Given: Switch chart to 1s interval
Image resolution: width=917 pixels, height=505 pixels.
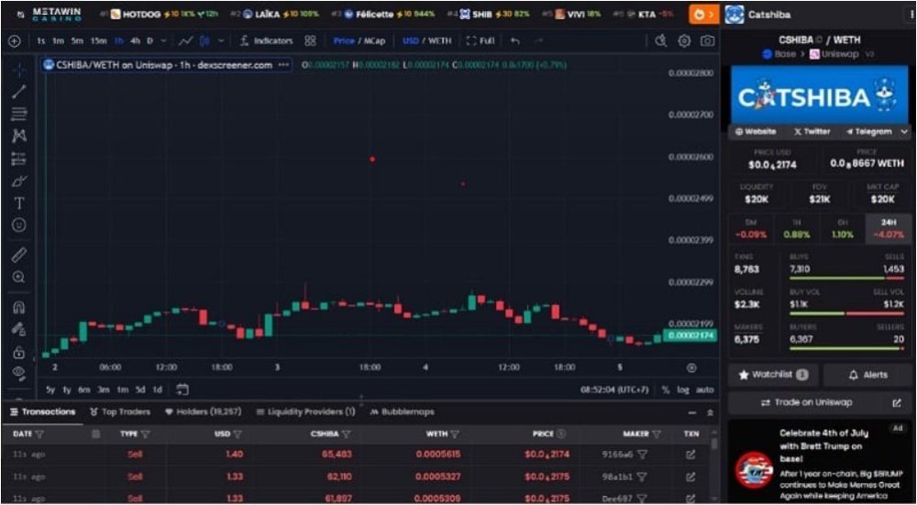Looking at the screenshot, I should point(41,41).
